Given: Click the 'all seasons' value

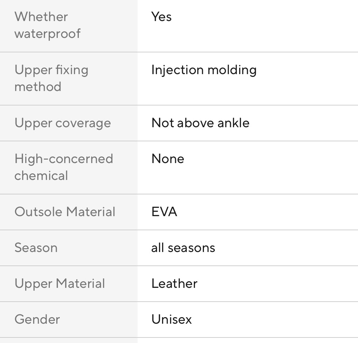Looking at the screenshot, I should coord(183,248).
